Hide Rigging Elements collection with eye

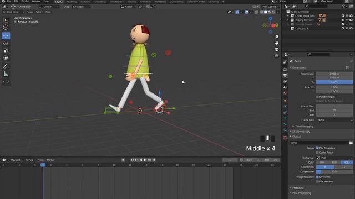click(347, 20)
